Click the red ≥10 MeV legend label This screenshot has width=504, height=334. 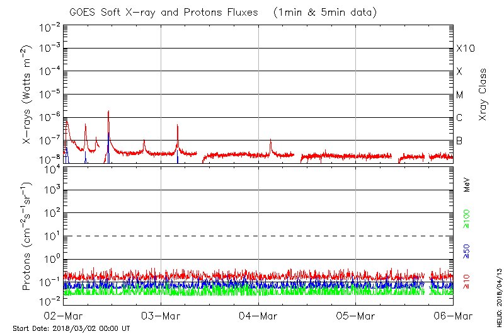pyautogui.click(x=467, y=281)
